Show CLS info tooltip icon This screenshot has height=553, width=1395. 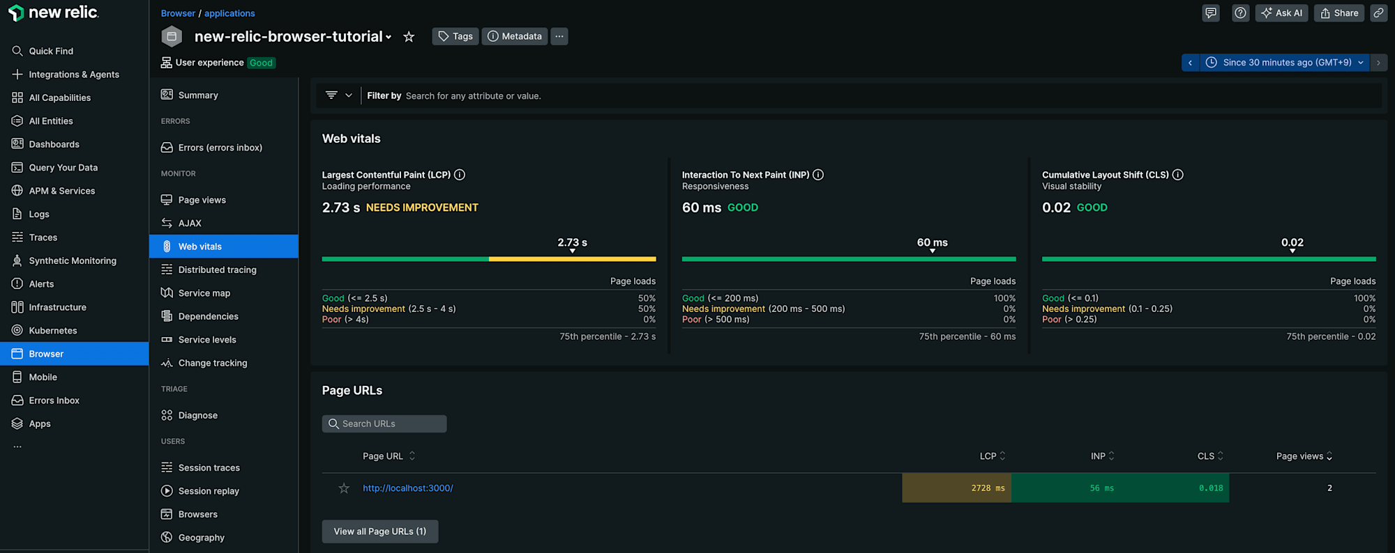tap(1178, 175)
